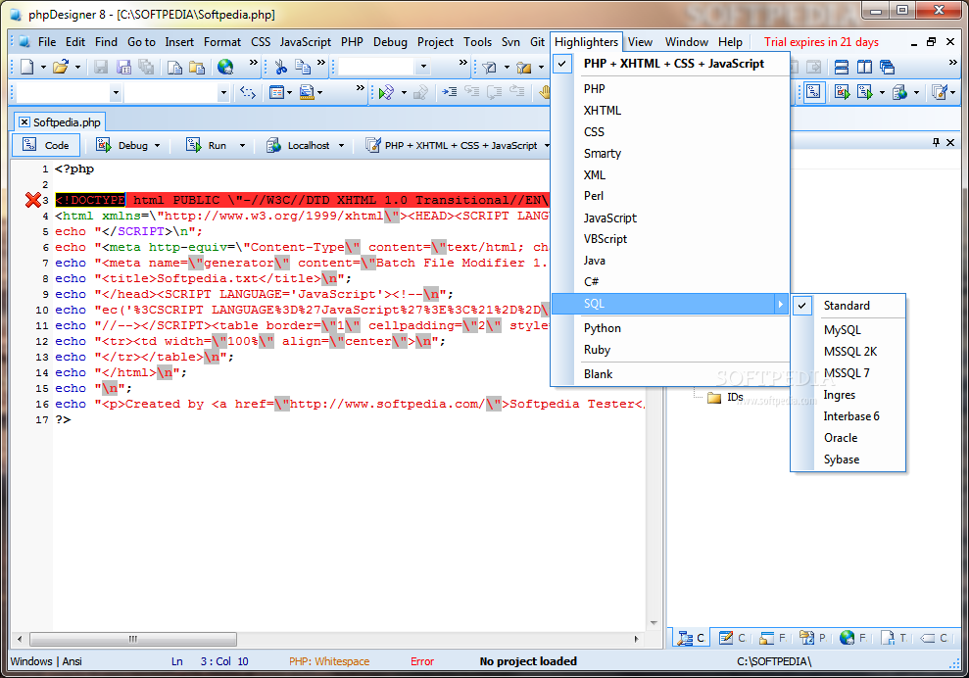Click the Debug button in document bar
Image resolution: width=969 pixels, height=678 pixels.
125,145
